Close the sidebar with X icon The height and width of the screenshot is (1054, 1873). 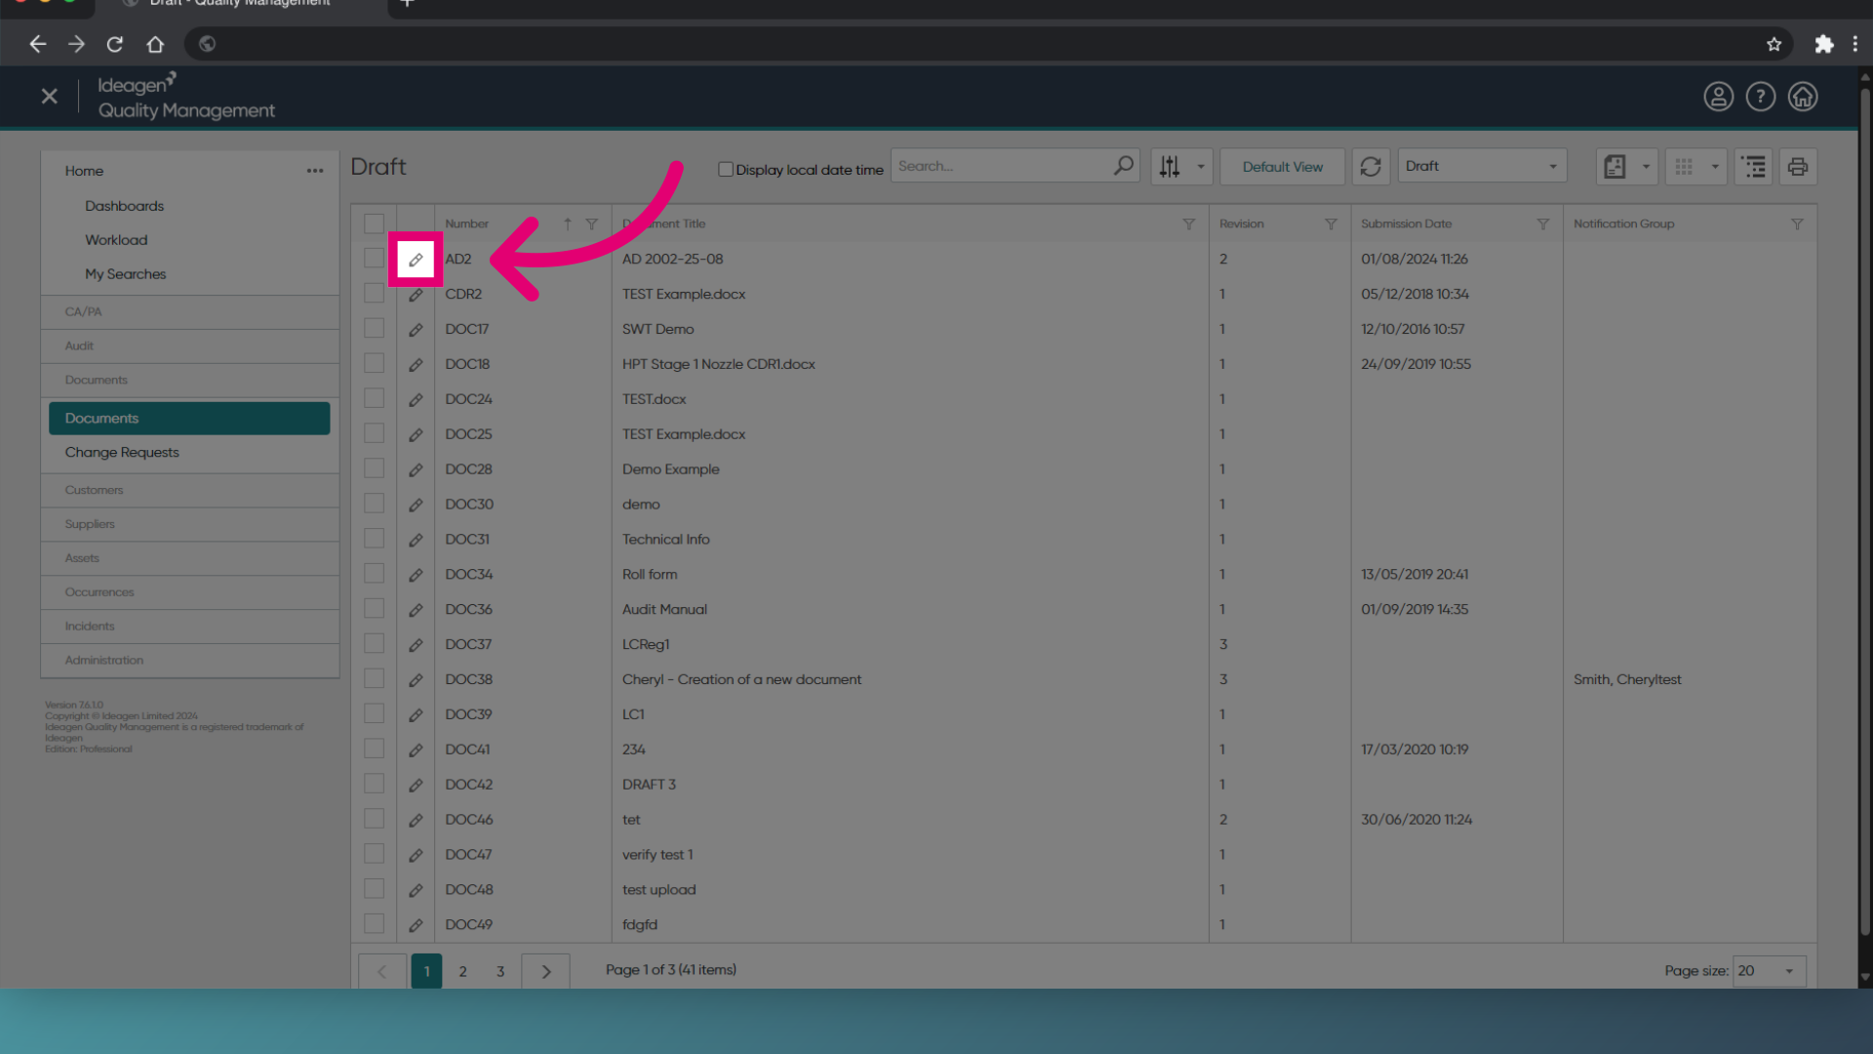point(50,96)
